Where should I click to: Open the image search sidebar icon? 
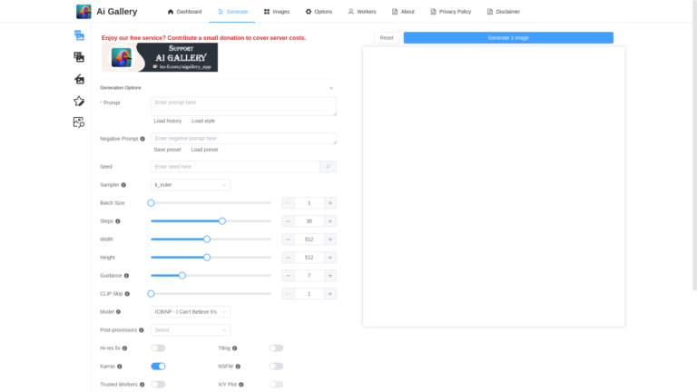[x=79, y=122]
